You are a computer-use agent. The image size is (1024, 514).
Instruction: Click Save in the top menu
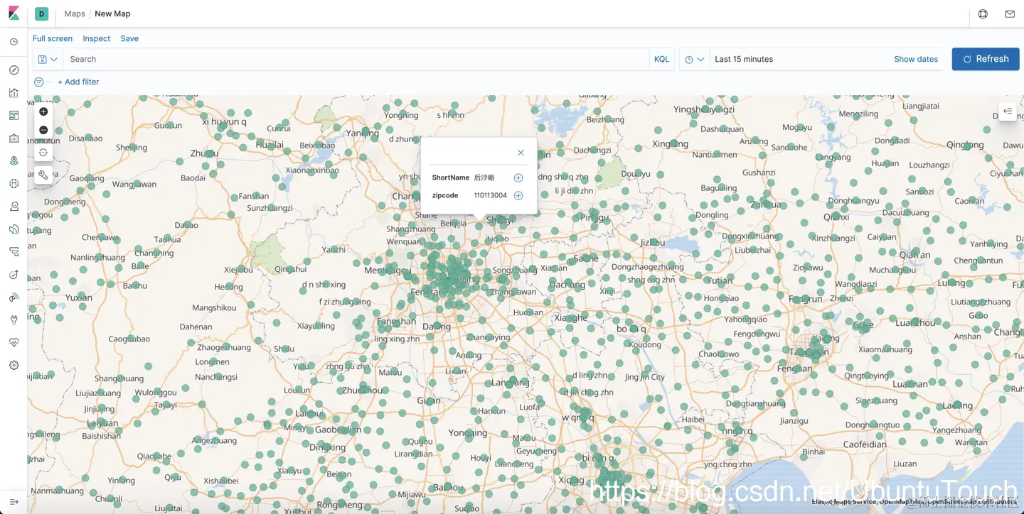pos(129,38)
